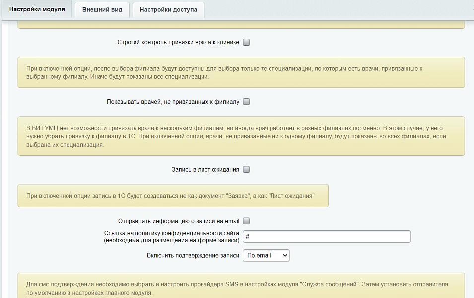The height and width of the screenshot is (298, 474).
Task: Open the Внешний вид tab
Action: pos(102,10)
